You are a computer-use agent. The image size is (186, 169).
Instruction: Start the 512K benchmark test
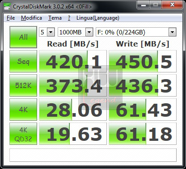(23, 85)
